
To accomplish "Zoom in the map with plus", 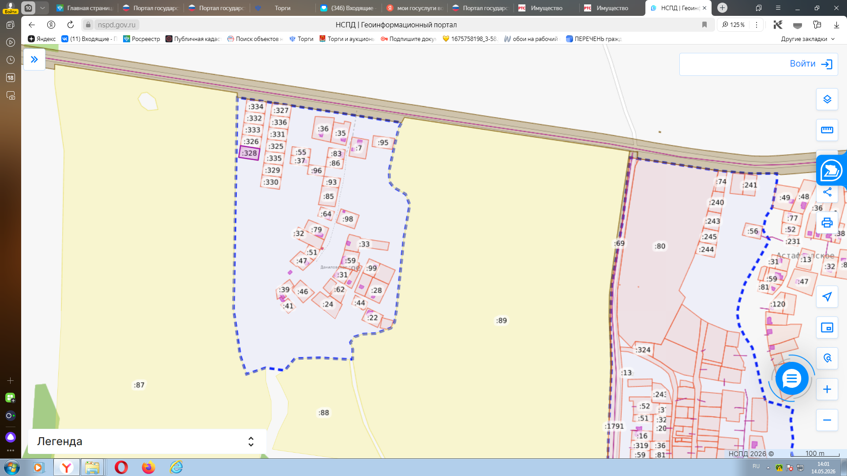I will click(x=827, y=389).
